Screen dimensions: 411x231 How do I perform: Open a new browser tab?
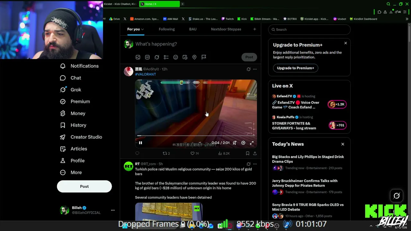(x=183, y=4)
